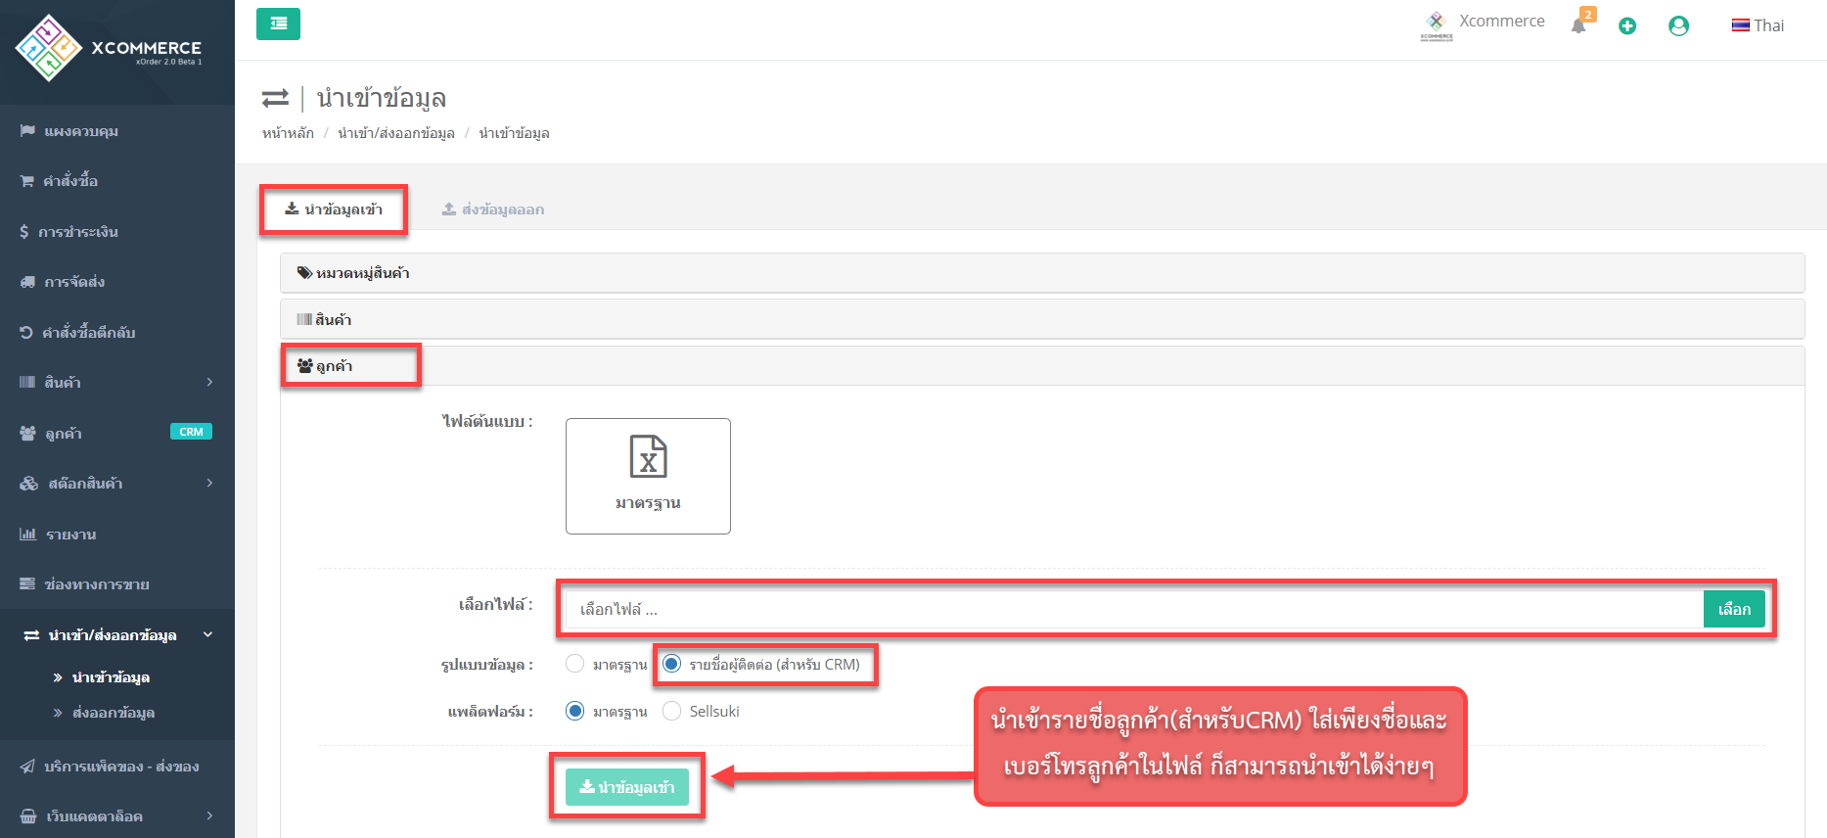
Task: Open the user profile icon
Action: coord(1678,26)
